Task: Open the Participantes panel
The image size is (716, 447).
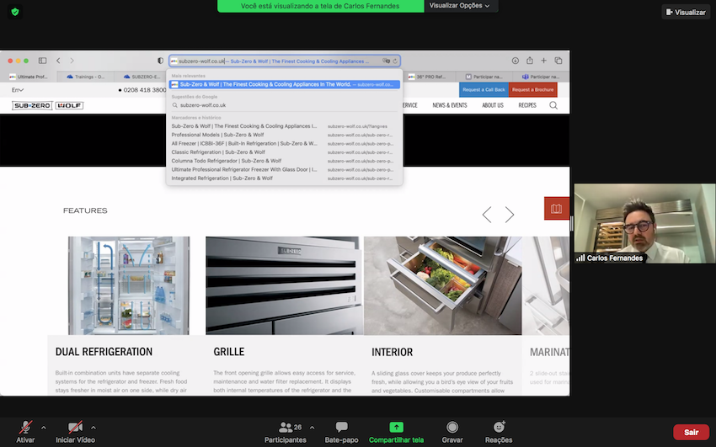Action: [286, 432]
